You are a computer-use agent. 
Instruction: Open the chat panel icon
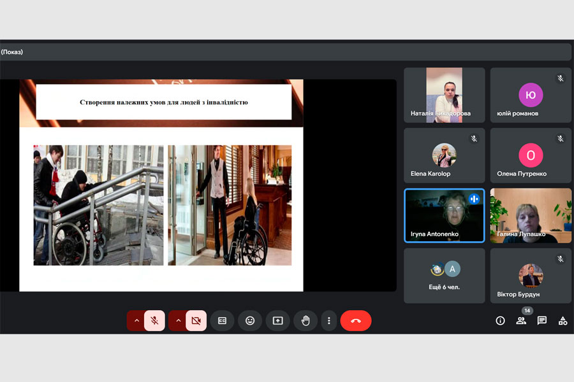pos(541,321)
